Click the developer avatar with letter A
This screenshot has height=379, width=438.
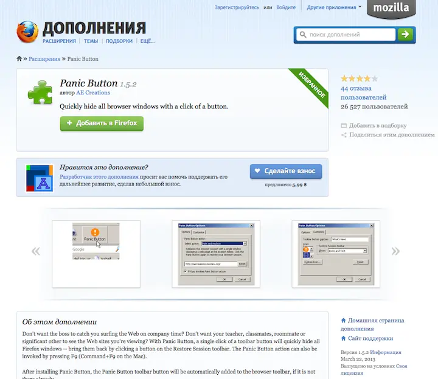point(40,178)
